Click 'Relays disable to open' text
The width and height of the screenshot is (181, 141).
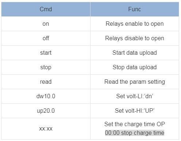pyautogui.click(x=135, y=38)
